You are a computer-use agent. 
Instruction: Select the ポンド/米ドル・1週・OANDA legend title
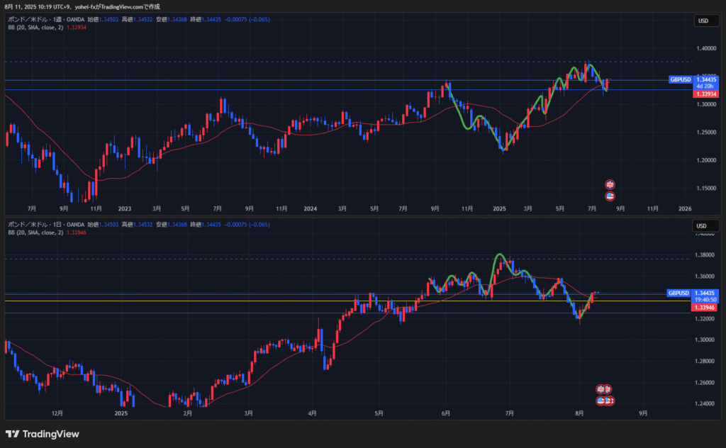point(46,19)
